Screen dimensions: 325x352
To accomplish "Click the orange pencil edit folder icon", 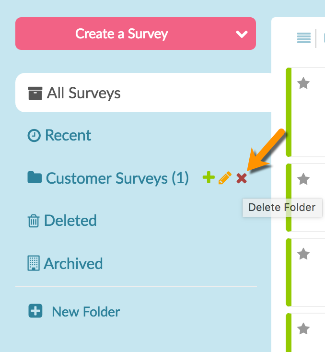I will tap(225, 178).
